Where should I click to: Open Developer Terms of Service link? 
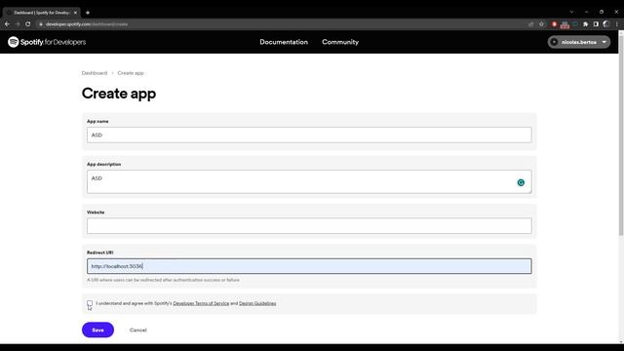[x=201, y=303]
